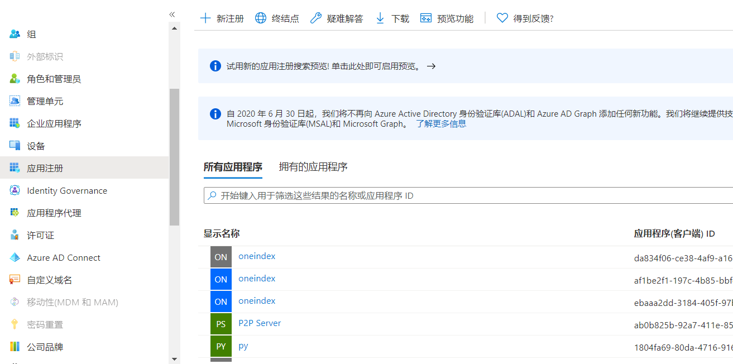Select the 密码重置 key icon

[15, 324]
